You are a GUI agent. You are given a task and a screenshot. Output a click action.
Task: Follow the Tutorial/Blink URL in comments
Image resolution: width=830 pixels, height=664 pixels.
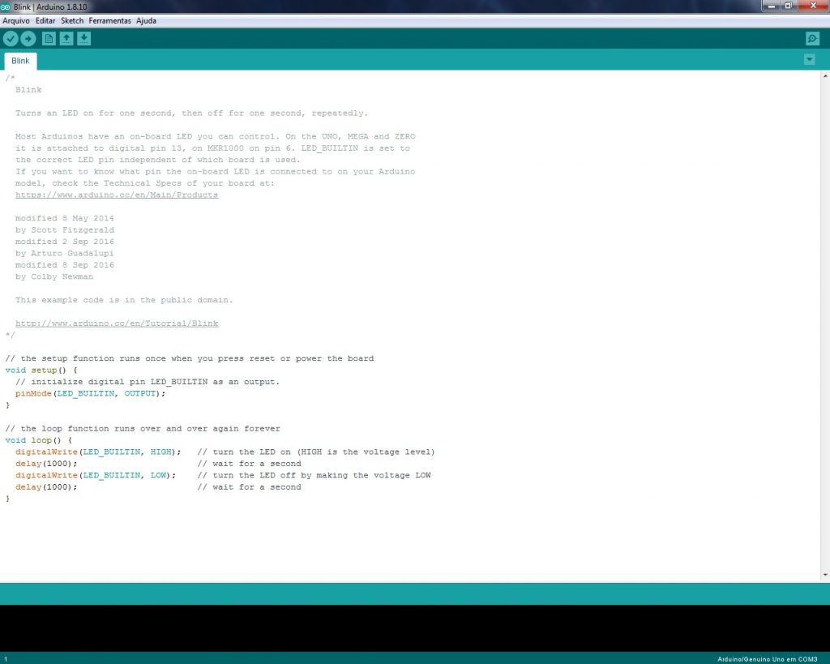click(x=116, y=323)
